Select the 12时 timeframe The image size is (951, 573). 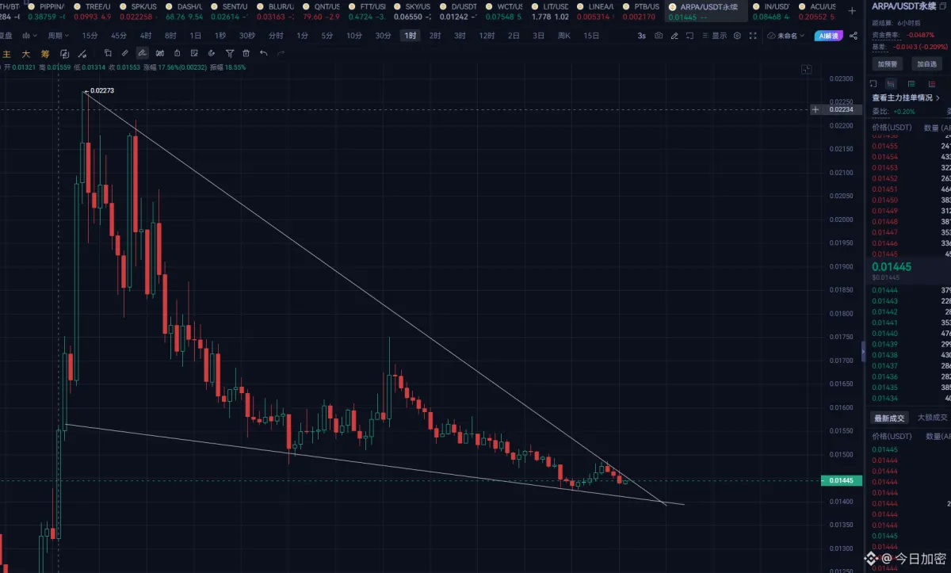(487, 36)
